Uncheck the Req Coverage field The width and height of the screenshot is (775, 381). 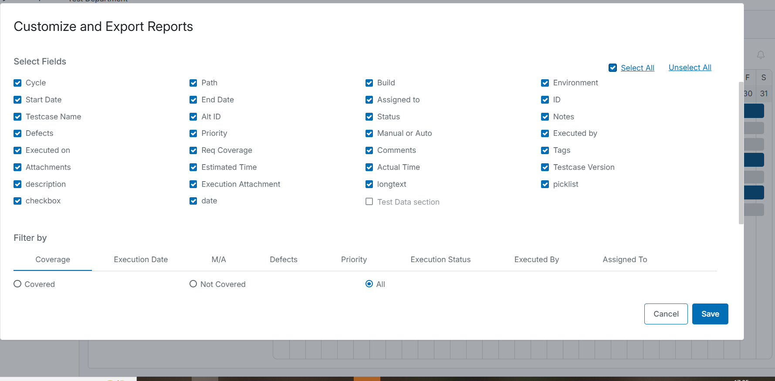click(x=193, y=151)
